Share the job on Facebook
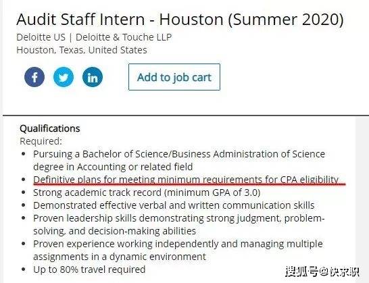 tap(34, 77)
